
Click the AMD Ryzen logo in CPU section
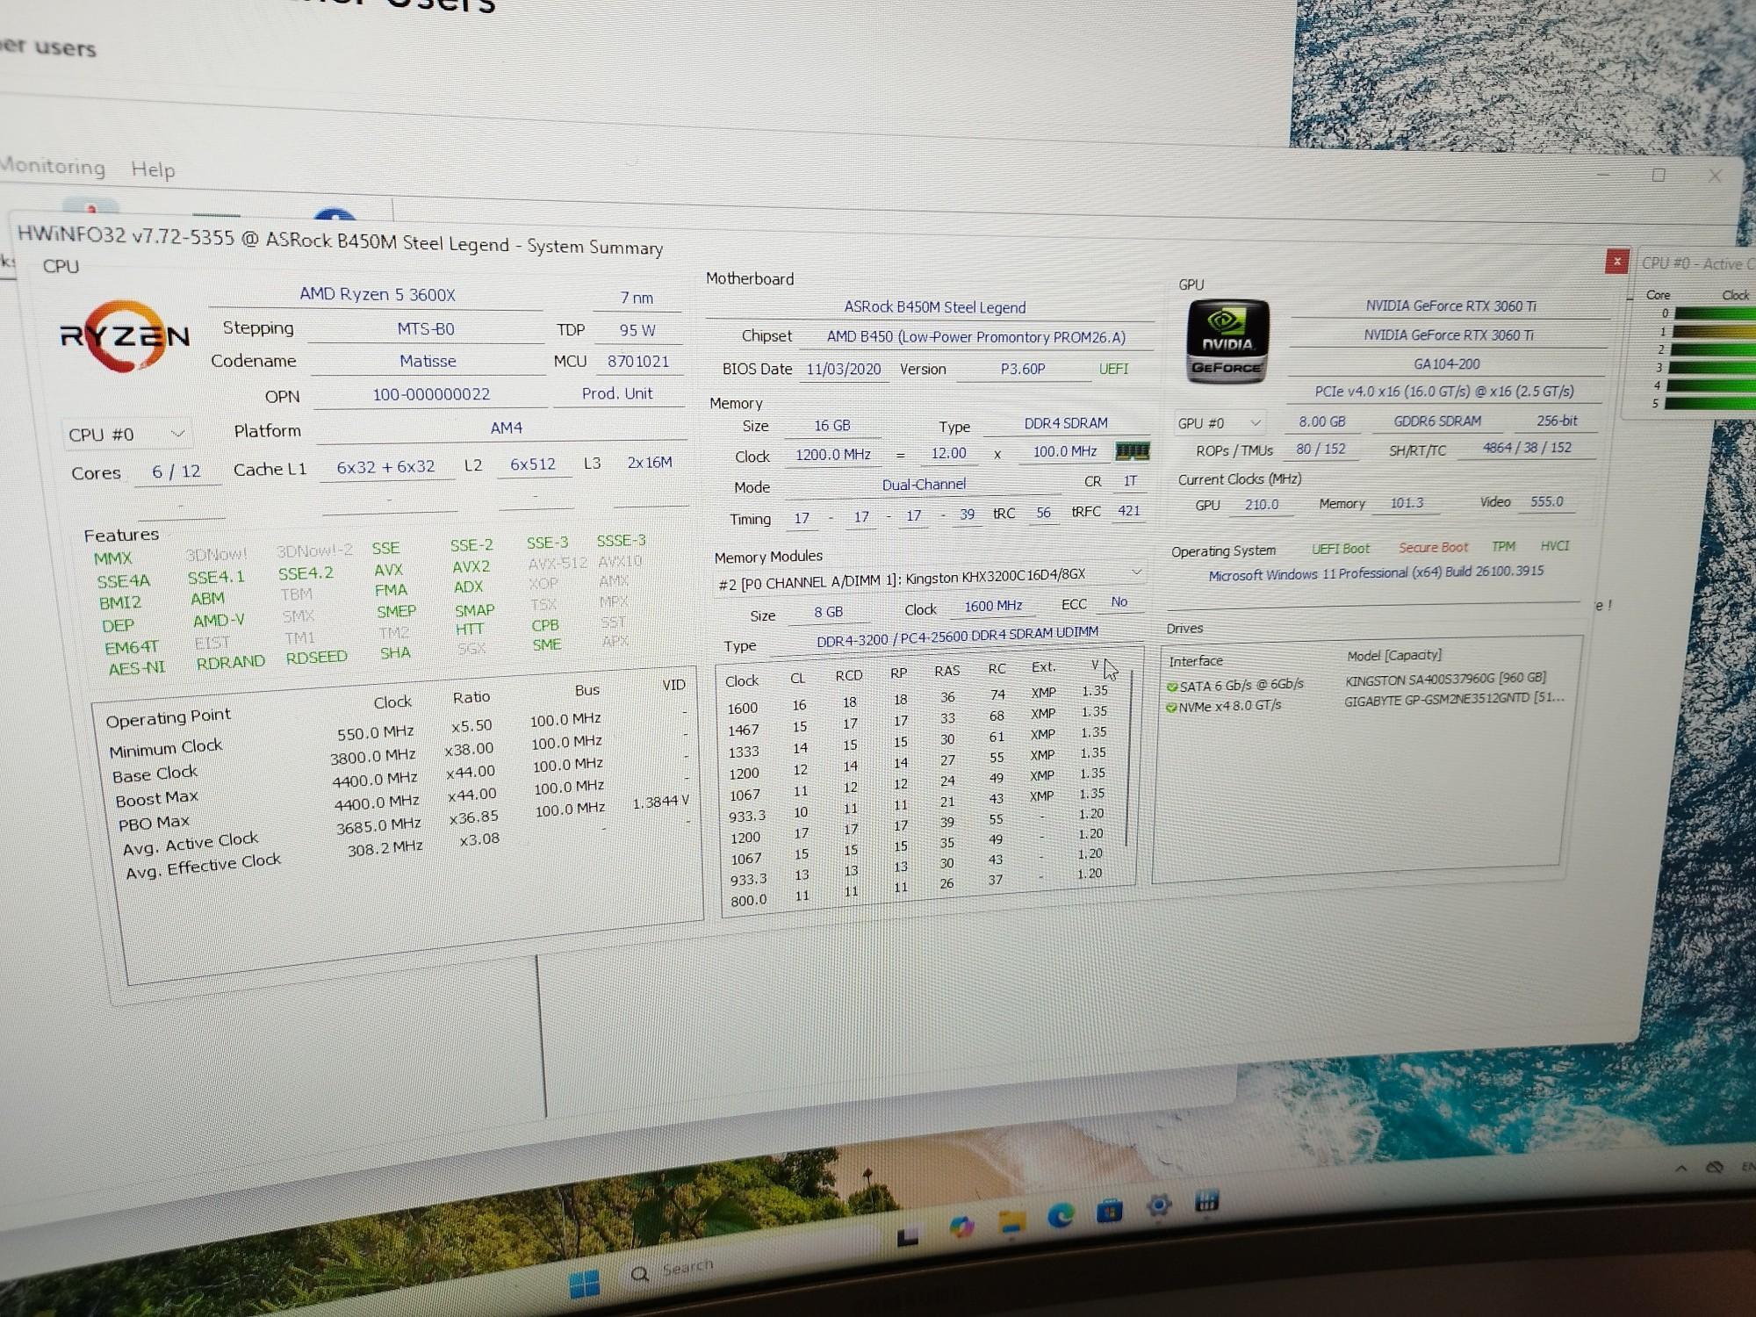[x=125, y=336]
